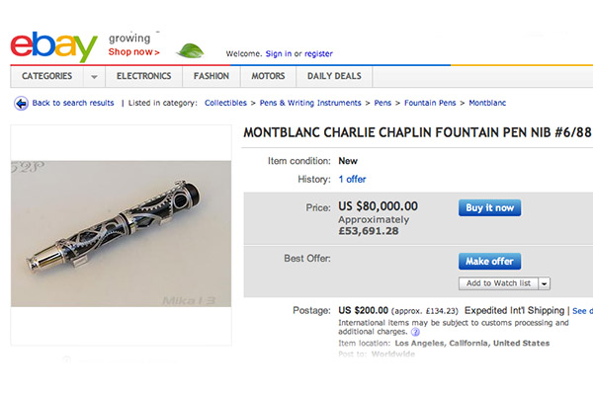
Task: Select the Motors tab
Action: 268,76
